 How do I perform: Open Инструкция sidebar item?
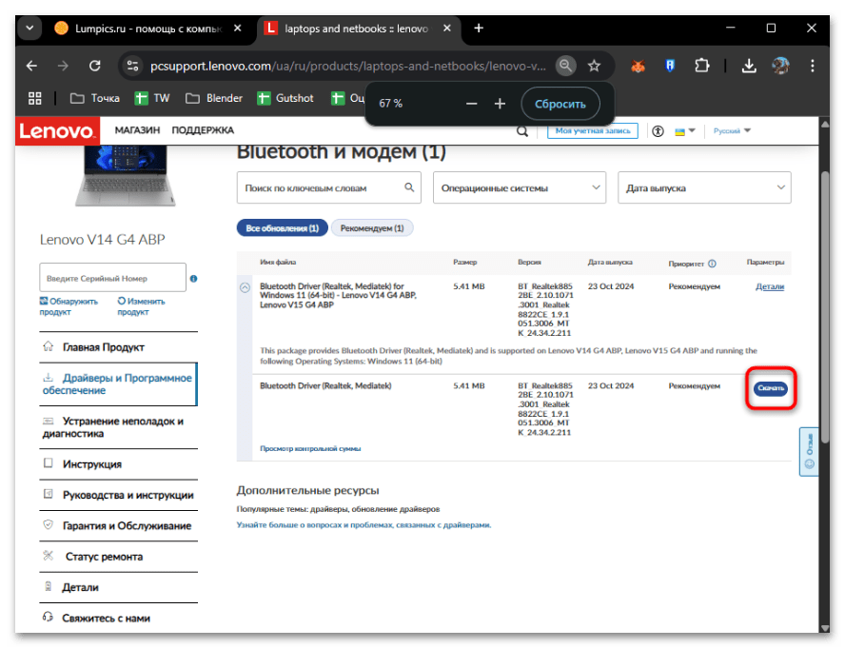(119, 464)
